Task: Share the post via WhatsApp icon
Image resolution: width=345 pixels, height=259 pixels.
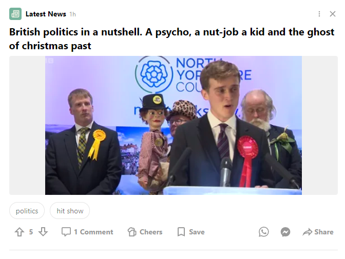Action: [263, 232]
